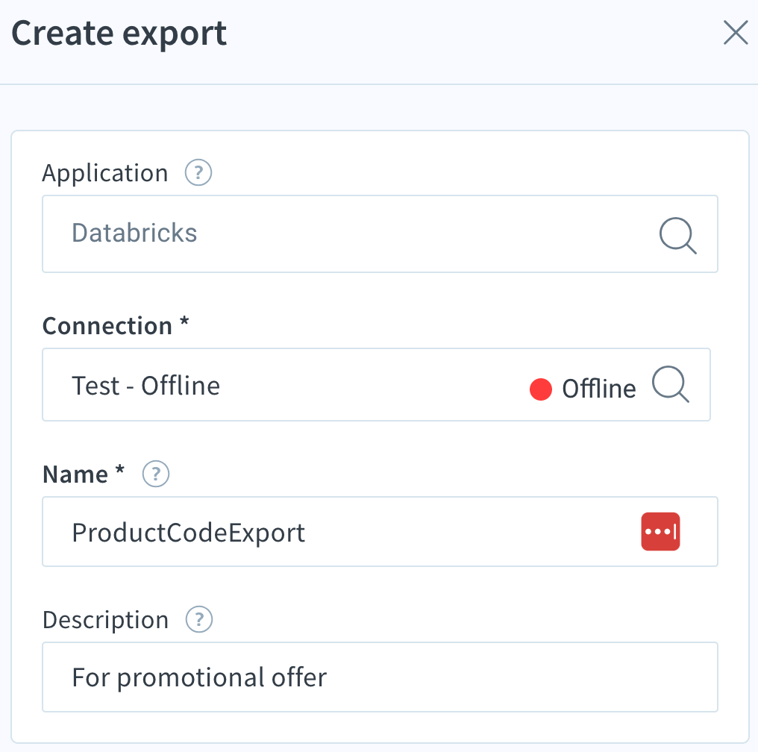Browse available connections for Databricks
Screen dimensions: 758x752
point(670,385)
